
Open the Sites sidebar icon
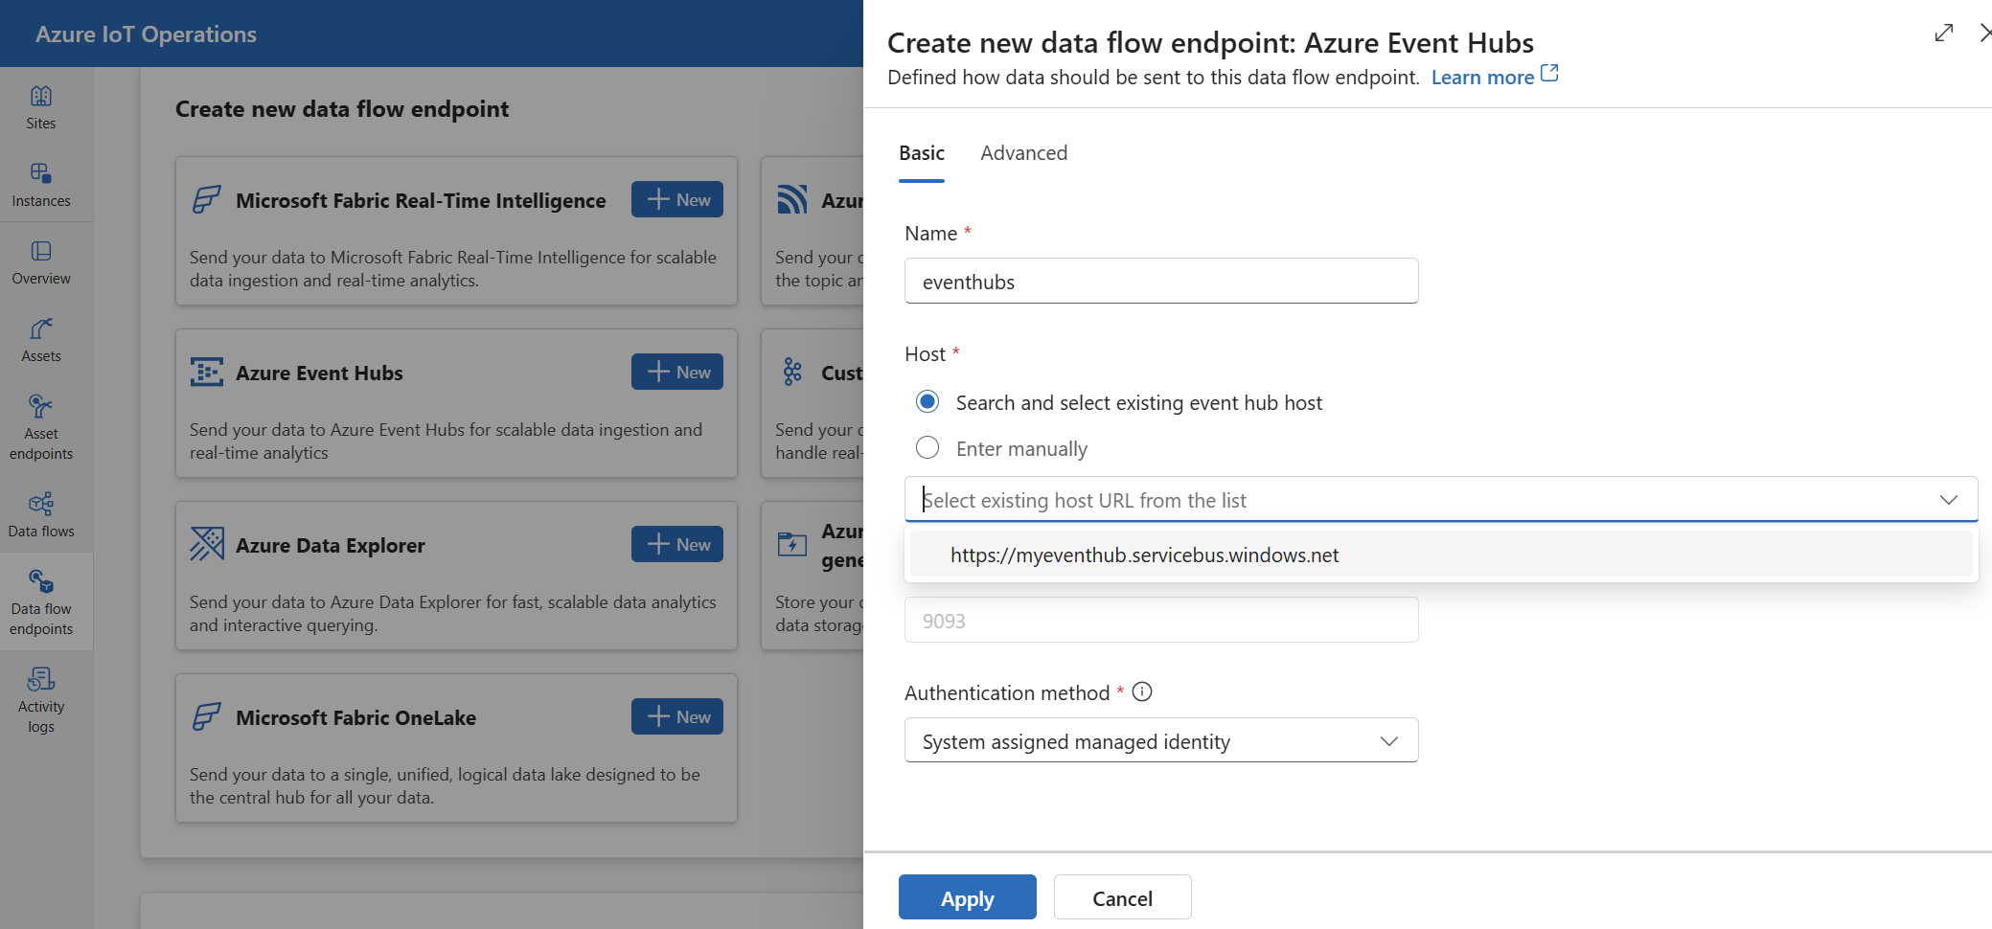pyautogui.click(x=41, y=107)
